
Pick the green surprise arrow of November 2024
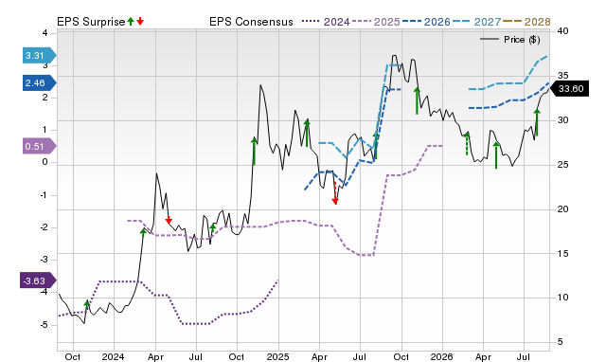pyautogui.click(x=254, y=152)
